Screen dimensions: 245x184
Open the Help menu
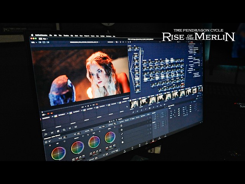point(114,36)
